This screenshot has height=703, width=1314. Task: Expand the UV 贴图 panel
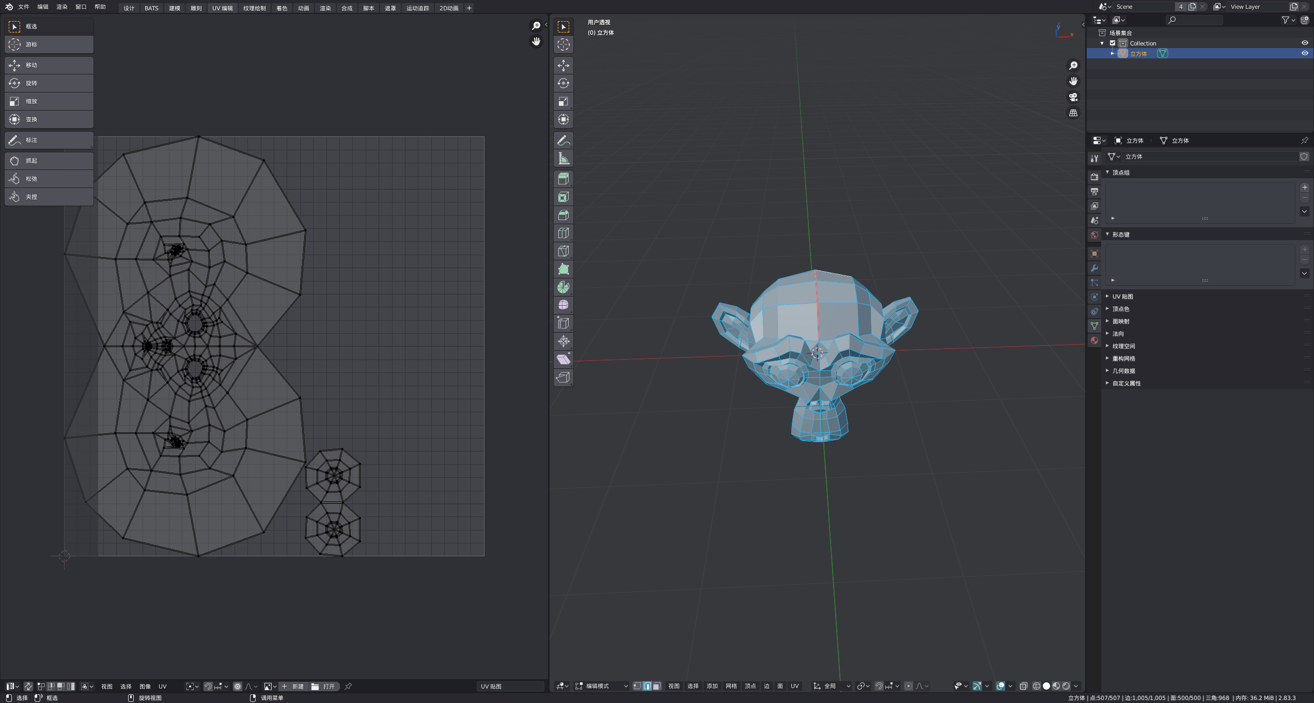click(1122, 296)
